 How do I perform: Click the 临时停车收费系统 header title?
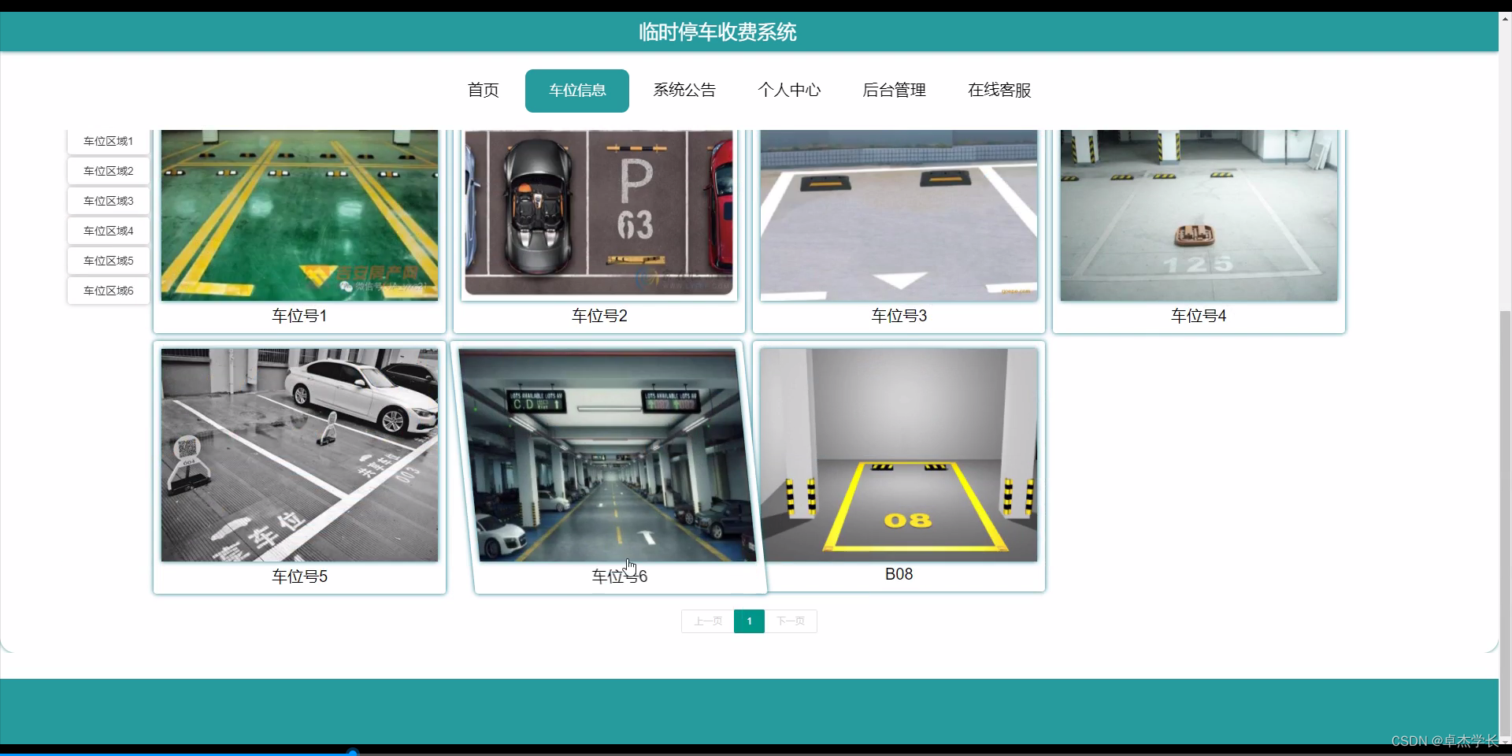tap(717, 32)
